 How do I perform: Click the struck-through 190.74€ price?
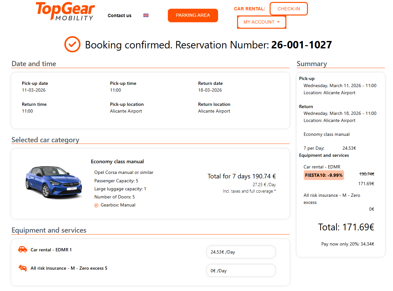366,174
